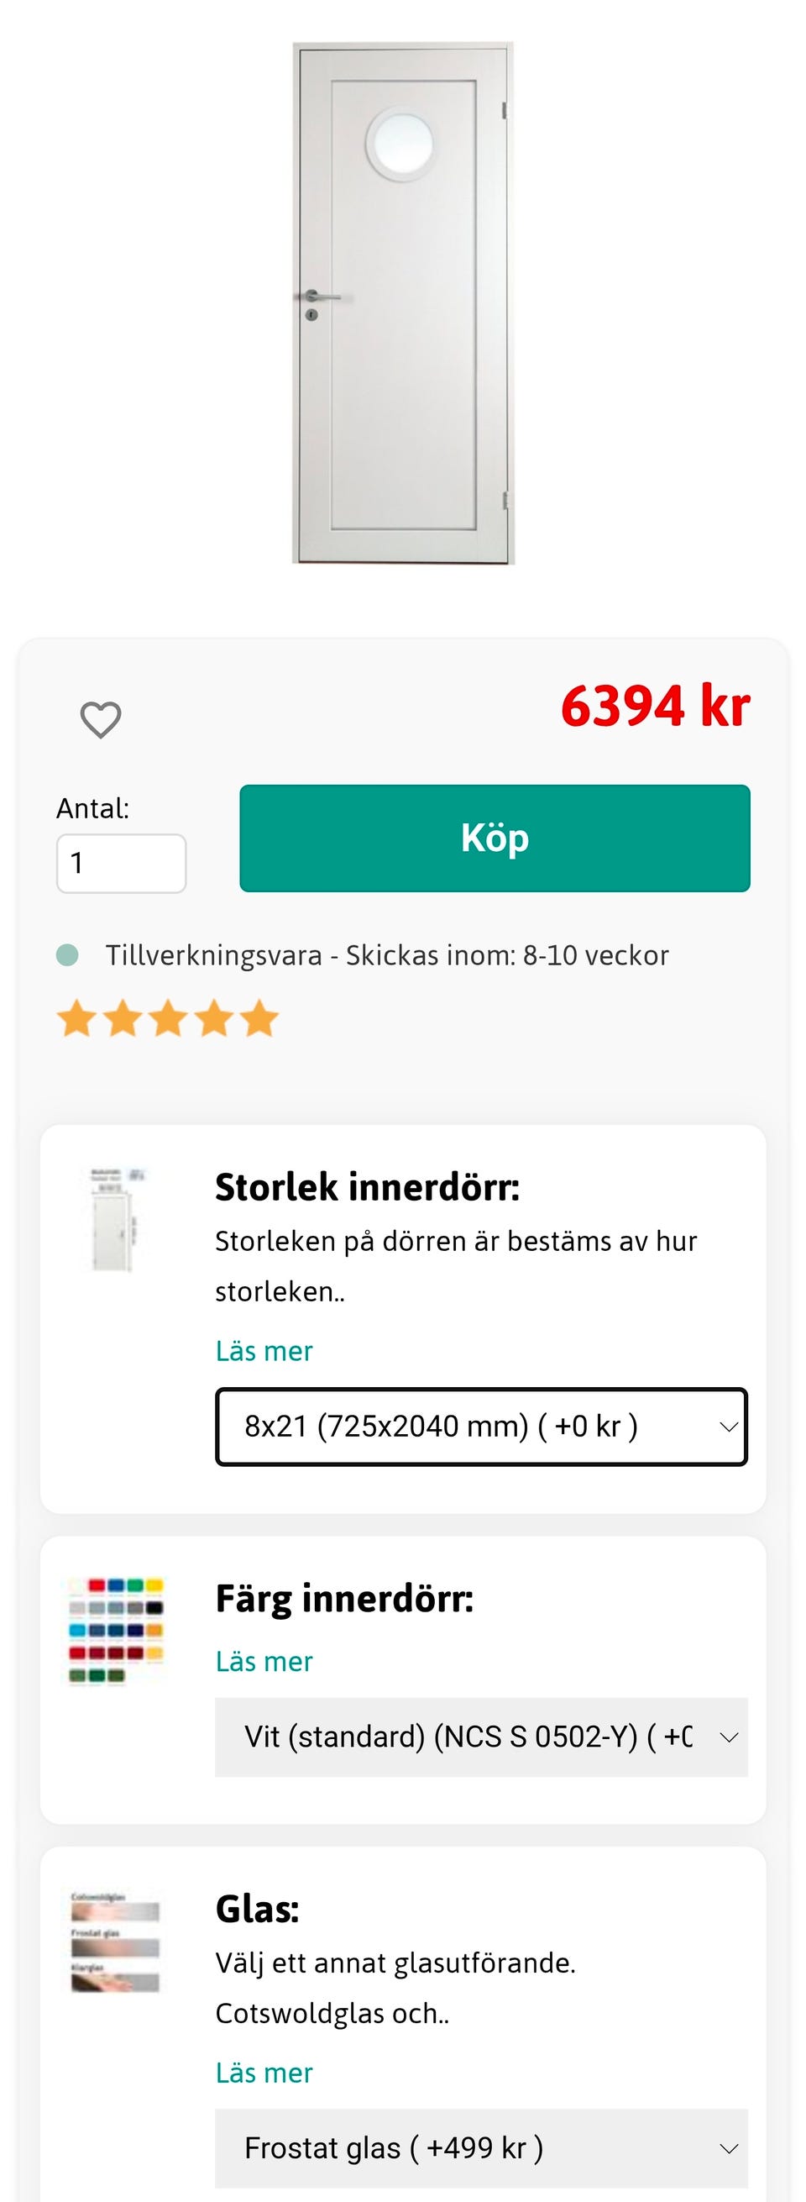Viewport: 806px width, 2202px height.
Task: Open the glass types thumbnail image
Action: (x=115, y=1942)
